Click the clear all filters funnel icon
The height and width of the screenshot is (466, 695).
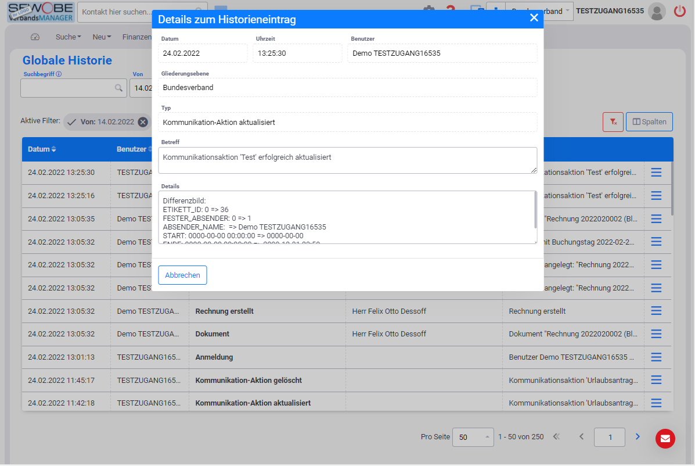point(613,122)
